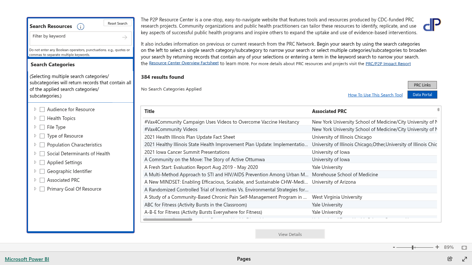Open the Pages navigation menu
This screenshot has height=265, width=472.
pyautogui.click(x=244, y=259)
